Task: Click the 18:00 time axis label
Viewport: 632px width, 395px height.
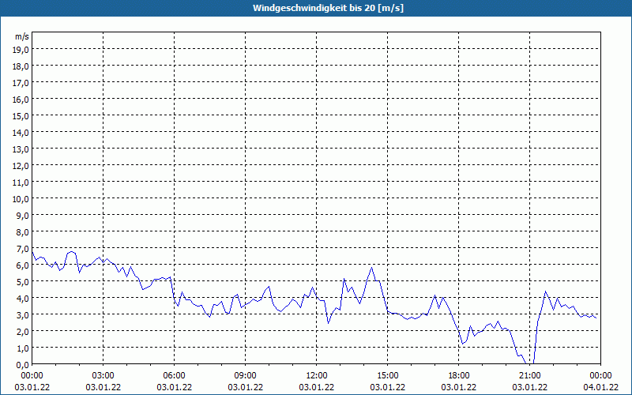Action: tap(459, 376)
